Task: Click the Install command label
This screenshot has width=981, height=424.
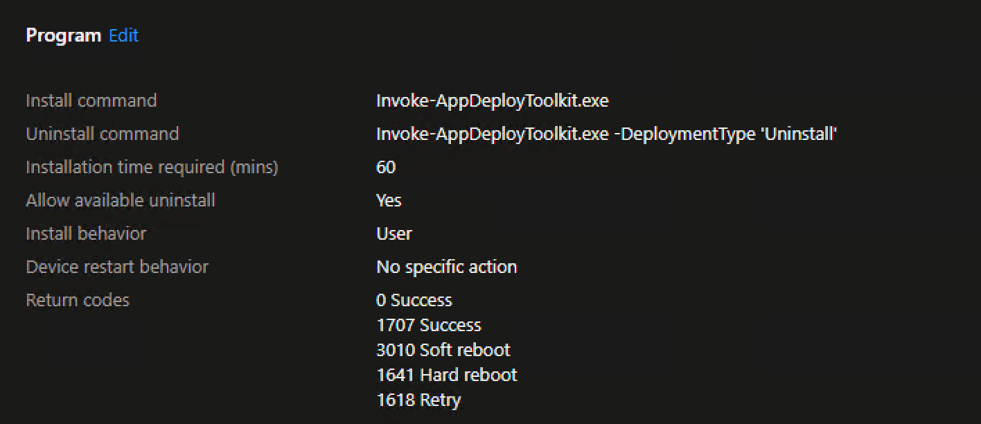Action: tap(91, 100)
